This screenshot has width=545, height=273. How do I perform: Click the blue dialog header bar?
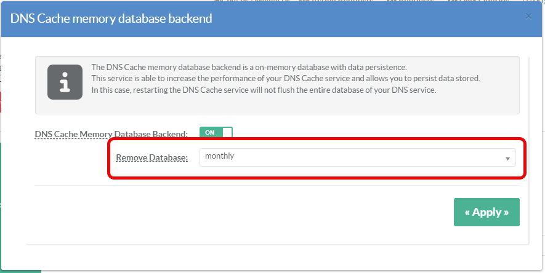(369, 19)
